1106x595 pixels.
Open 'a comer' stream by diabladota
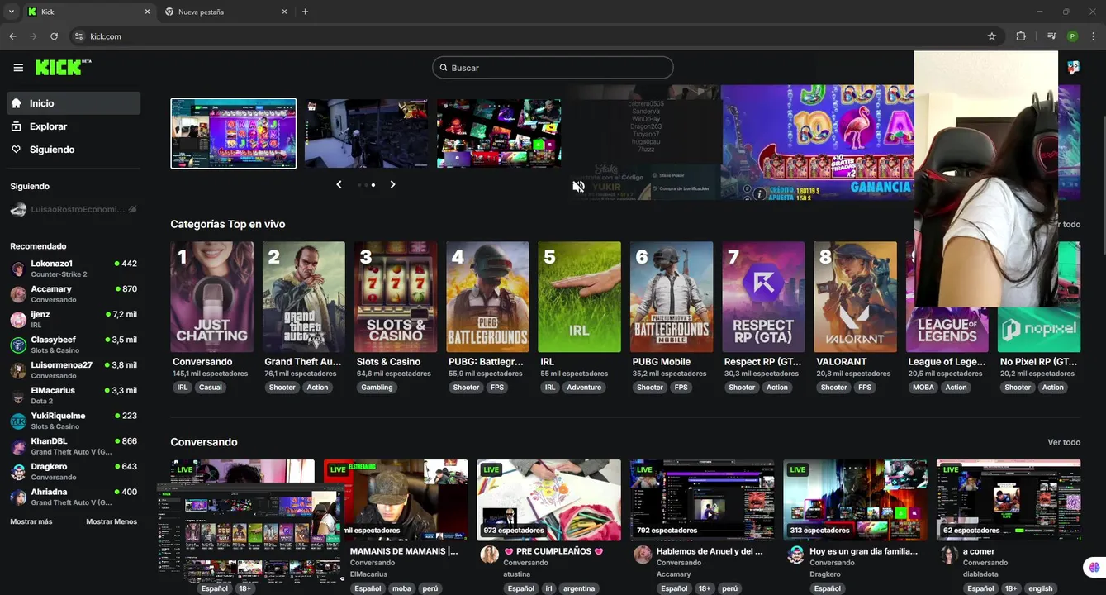1009,500
